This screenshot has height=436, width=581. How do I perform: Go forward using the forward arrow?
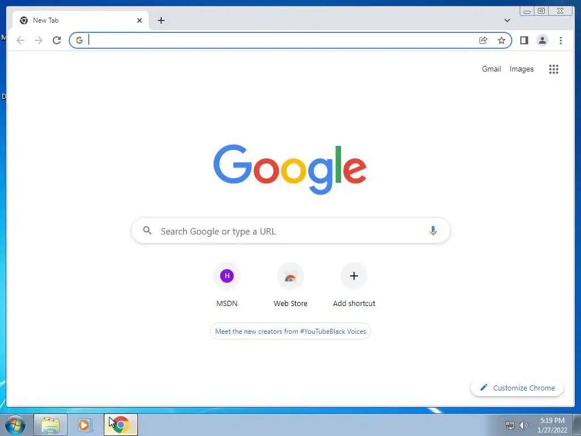[x=39, y=40]
